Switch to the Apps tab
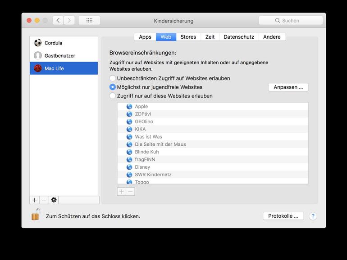Image resolution: width=347 pixels, height=260 pixels. [145, 37]
